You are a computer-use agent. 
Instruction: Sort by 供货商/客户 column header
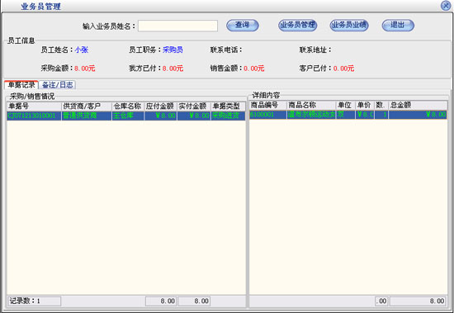pyautogui.click(x=87, y=106)
